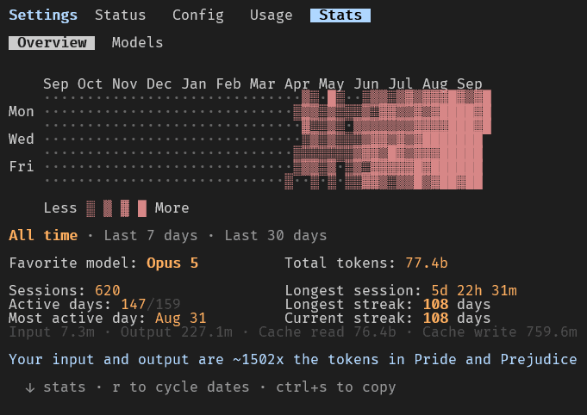Image resolution: width=587 pixels, height=415 pixels.
Task: Switch to the Config tab
Action: [x=198, y=15]
